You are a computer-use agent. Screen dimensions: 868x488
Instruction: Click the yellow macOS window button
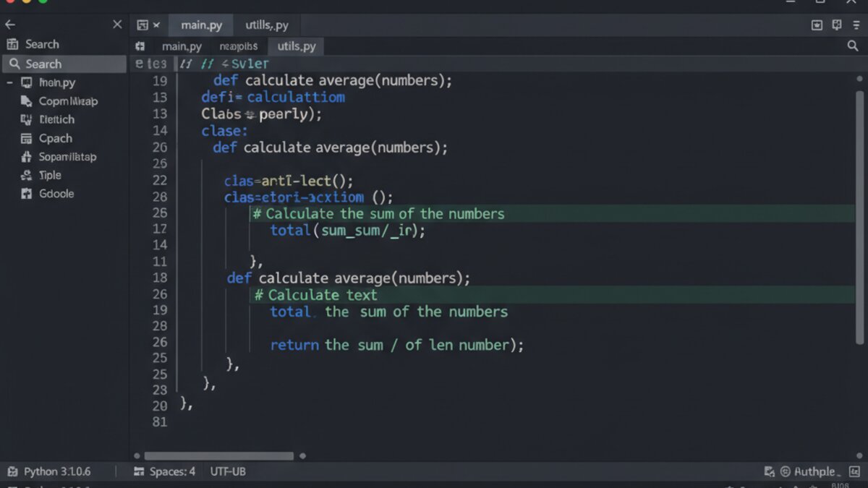[x=26, y=1]
